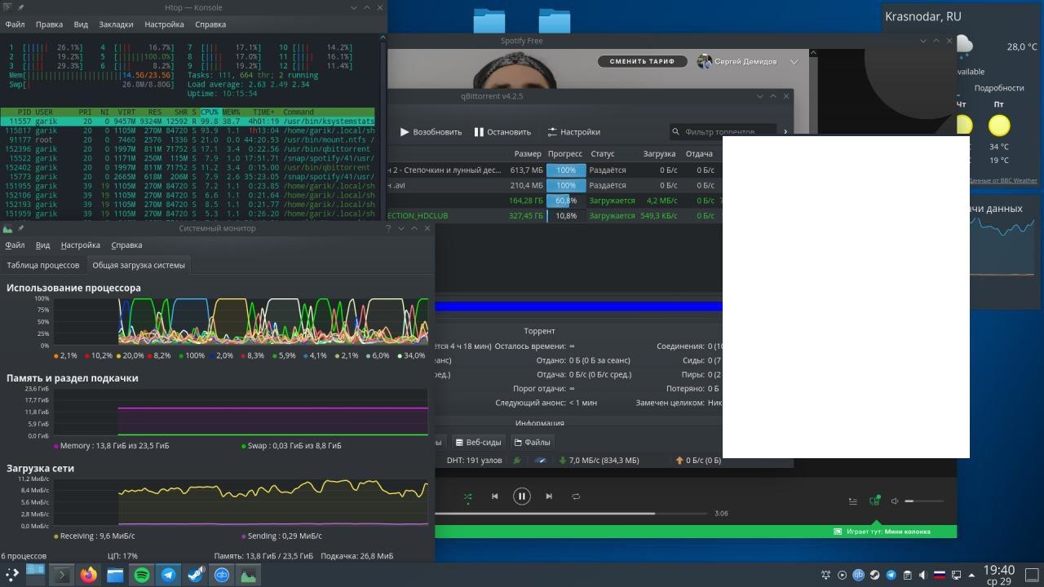Open Файлы tab in qBittorrent
1044x587 pixels.
(x=532, y=442)
